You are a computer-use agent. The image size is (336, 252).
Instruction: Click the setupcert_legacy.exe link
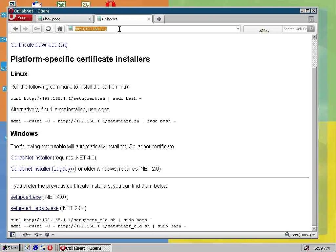click(x=34, y=208)
